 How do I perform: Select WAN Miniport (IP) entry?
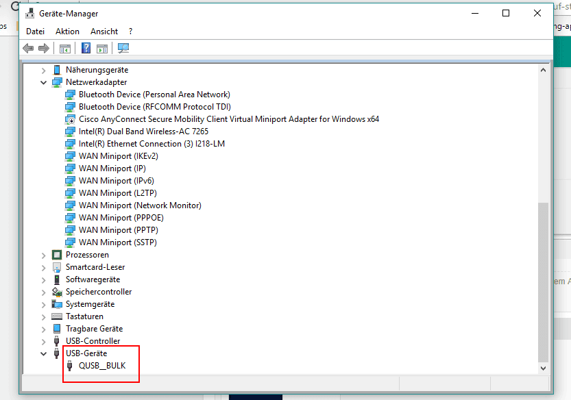click(112, 168)
